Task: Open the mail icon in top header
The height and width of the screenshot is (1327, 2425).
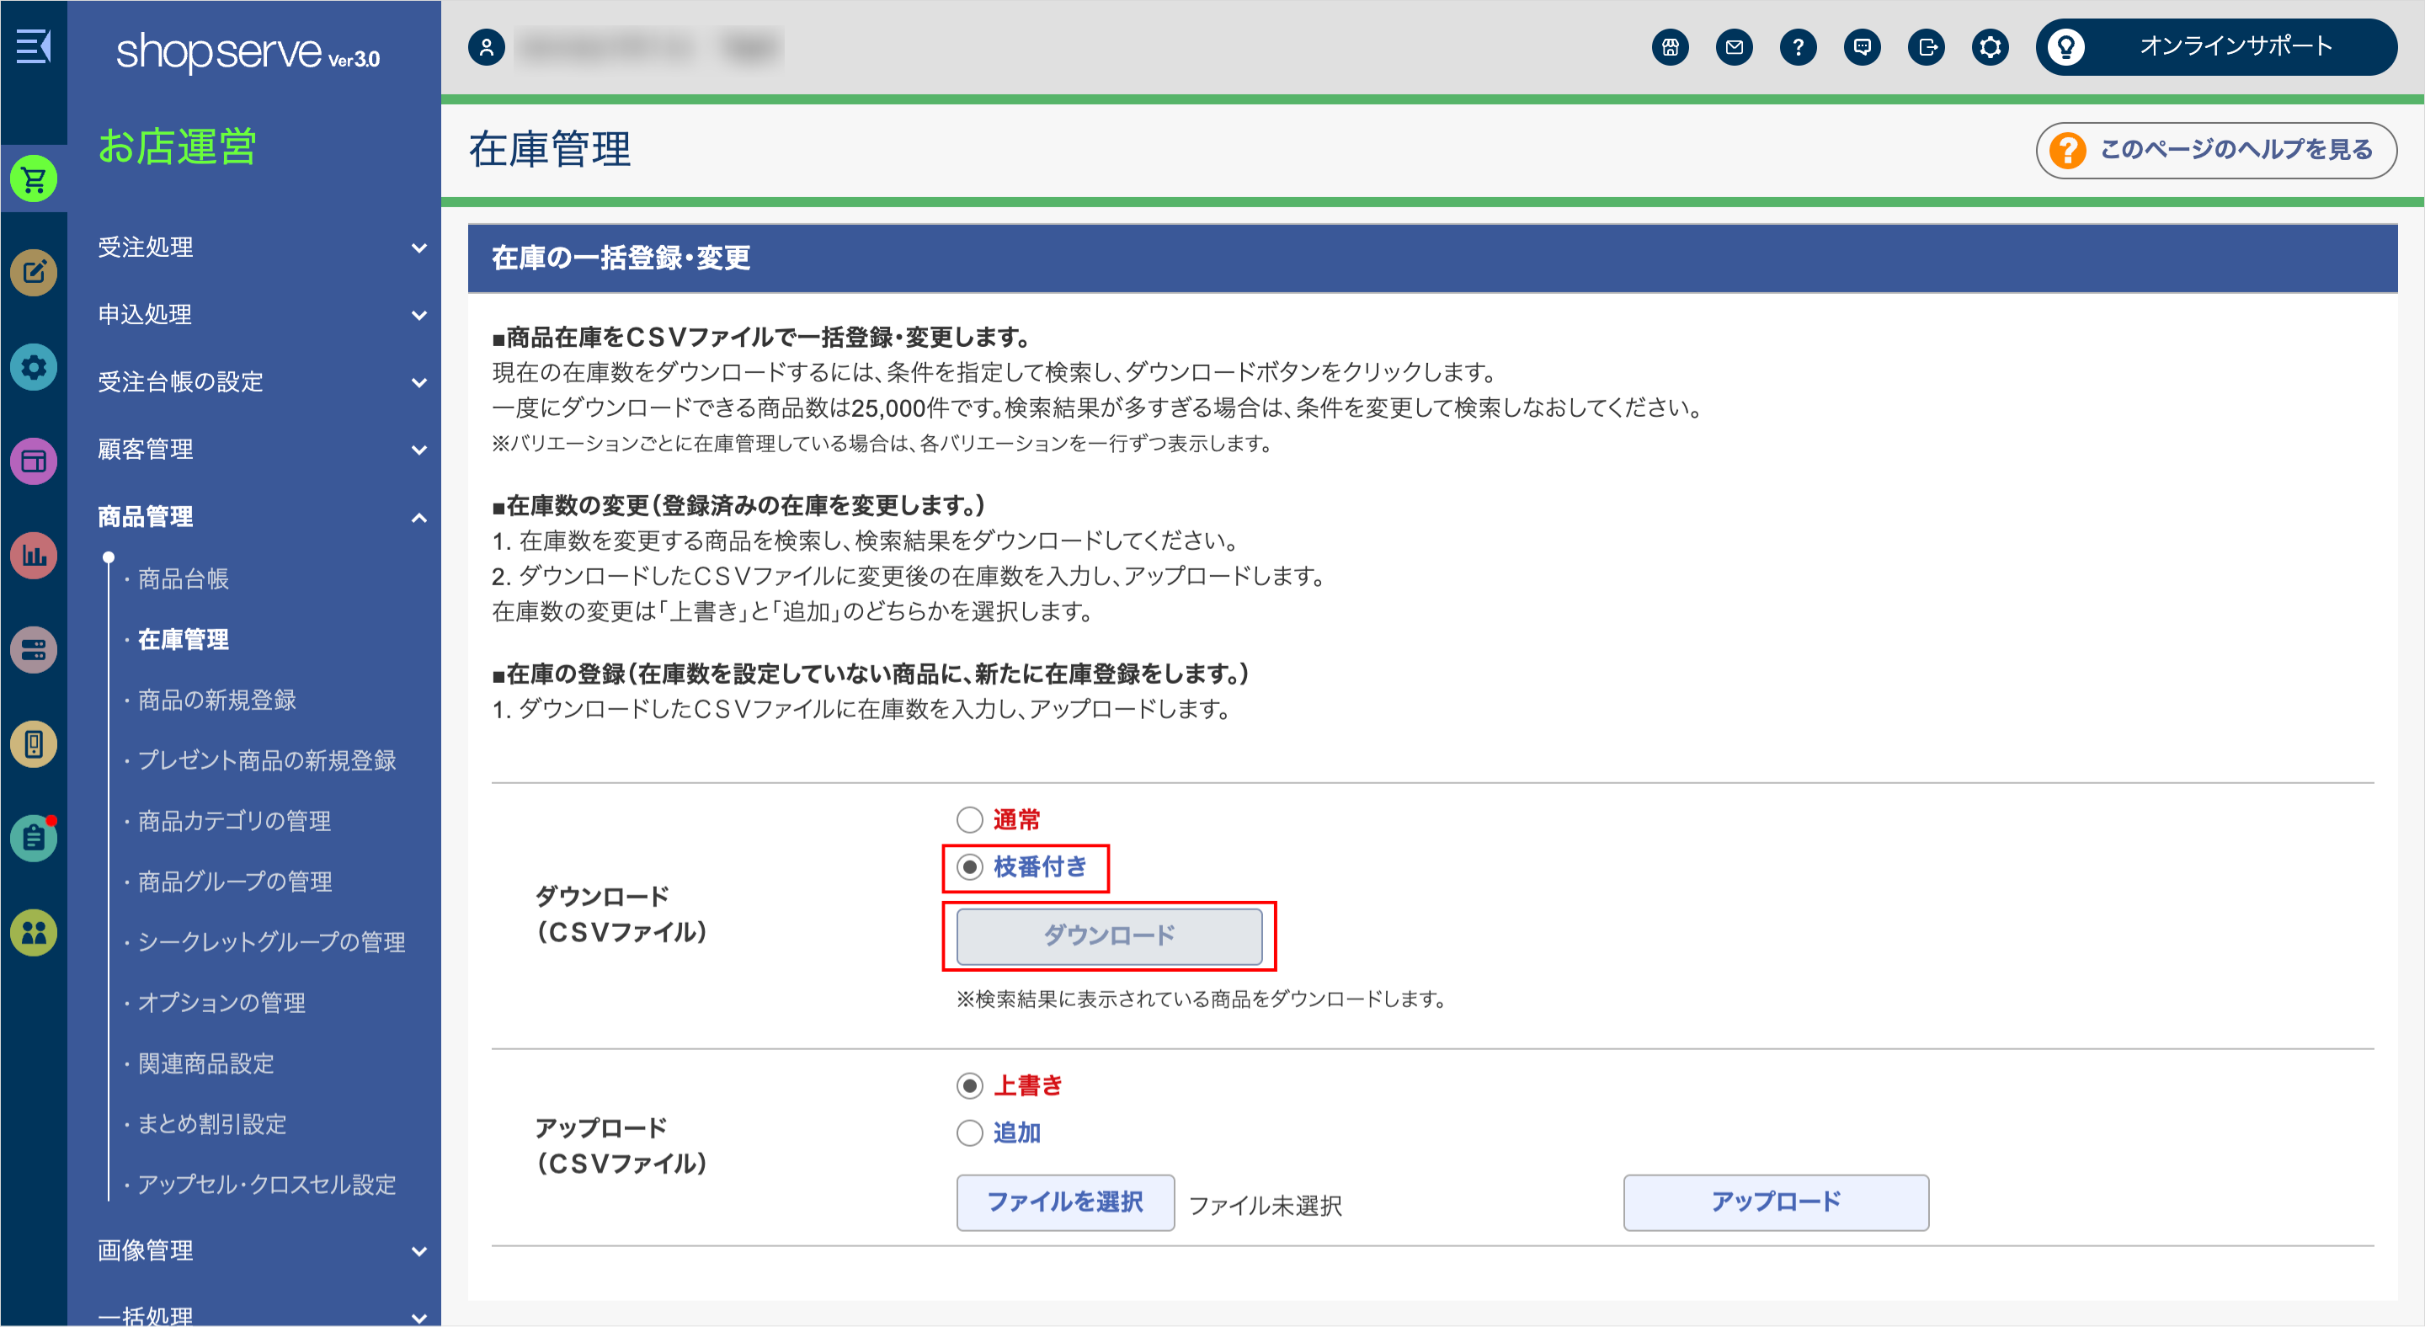Action: [x=1734, y=47]
